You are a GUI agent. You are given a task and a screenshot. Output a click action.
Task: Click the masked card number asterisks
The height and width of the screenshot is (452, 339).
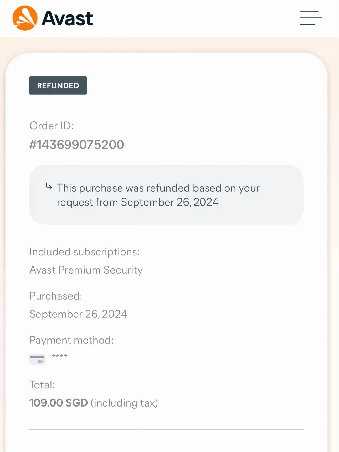pyautogui.click(x=59, y=357)
